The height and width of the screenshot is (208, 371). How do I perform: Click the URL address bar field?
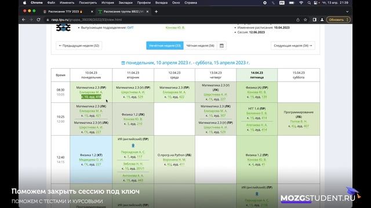[170, 20]
